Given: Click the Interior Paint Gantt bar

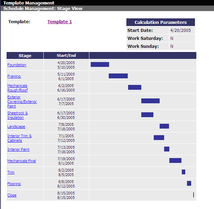Looking at the screenshot, I should (x=167, y=149).
